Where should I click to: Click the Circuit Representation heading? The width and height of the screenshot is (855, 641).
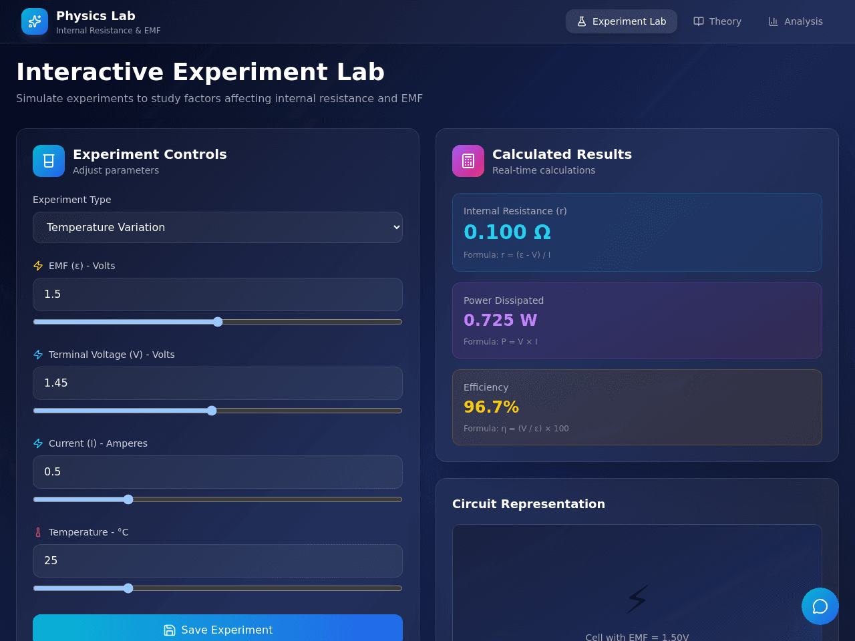pos(528,504)
